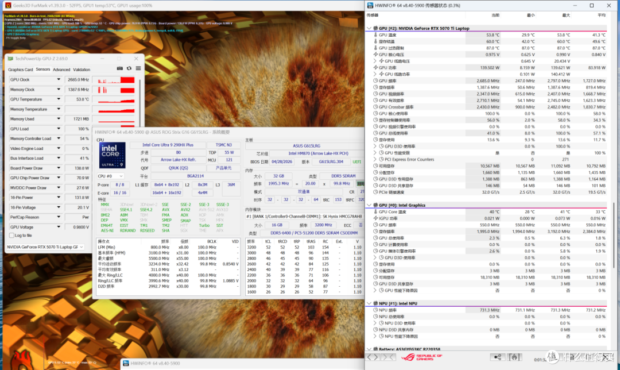Switch to Graphics Card tab in GPU-Z
The width and height of the screenshot is (620, 370).
21,70
